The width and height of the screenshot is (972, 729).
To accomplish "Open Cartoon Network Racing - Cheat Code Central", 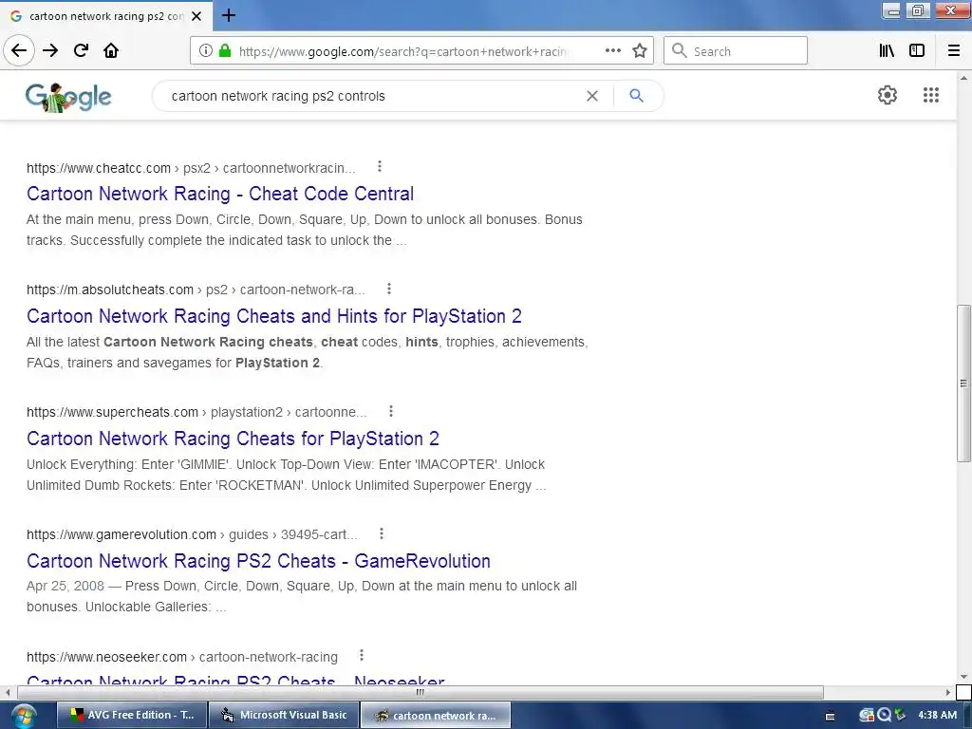I will tap(220, 194).
